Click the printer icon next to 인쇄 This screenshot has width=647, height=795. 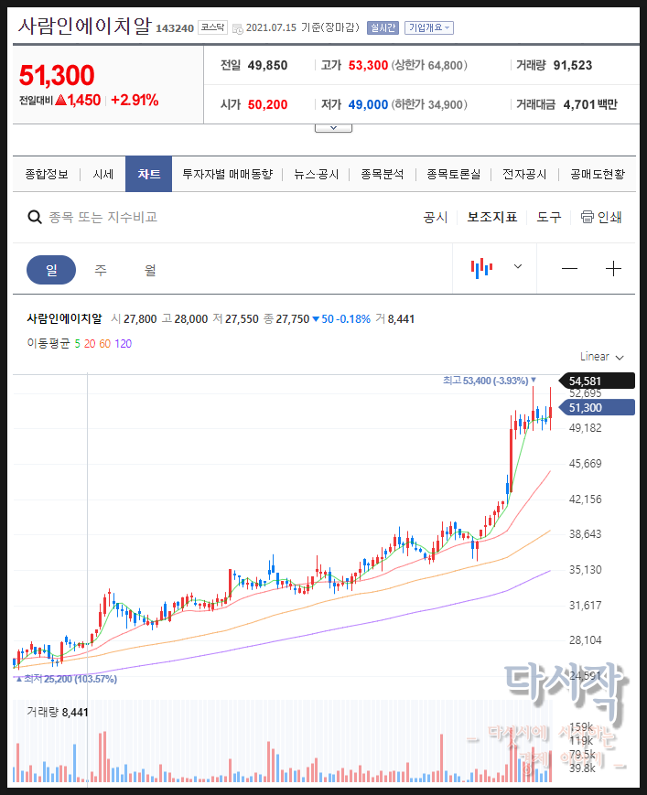coord(588,217)
